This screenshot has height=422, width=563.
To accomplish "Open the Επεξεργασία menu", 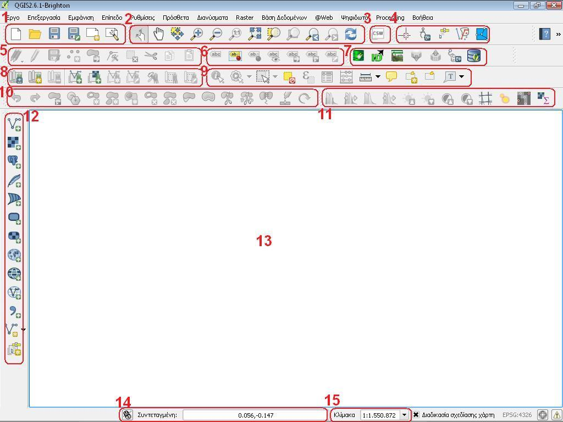I will click(x=44, y=18).
